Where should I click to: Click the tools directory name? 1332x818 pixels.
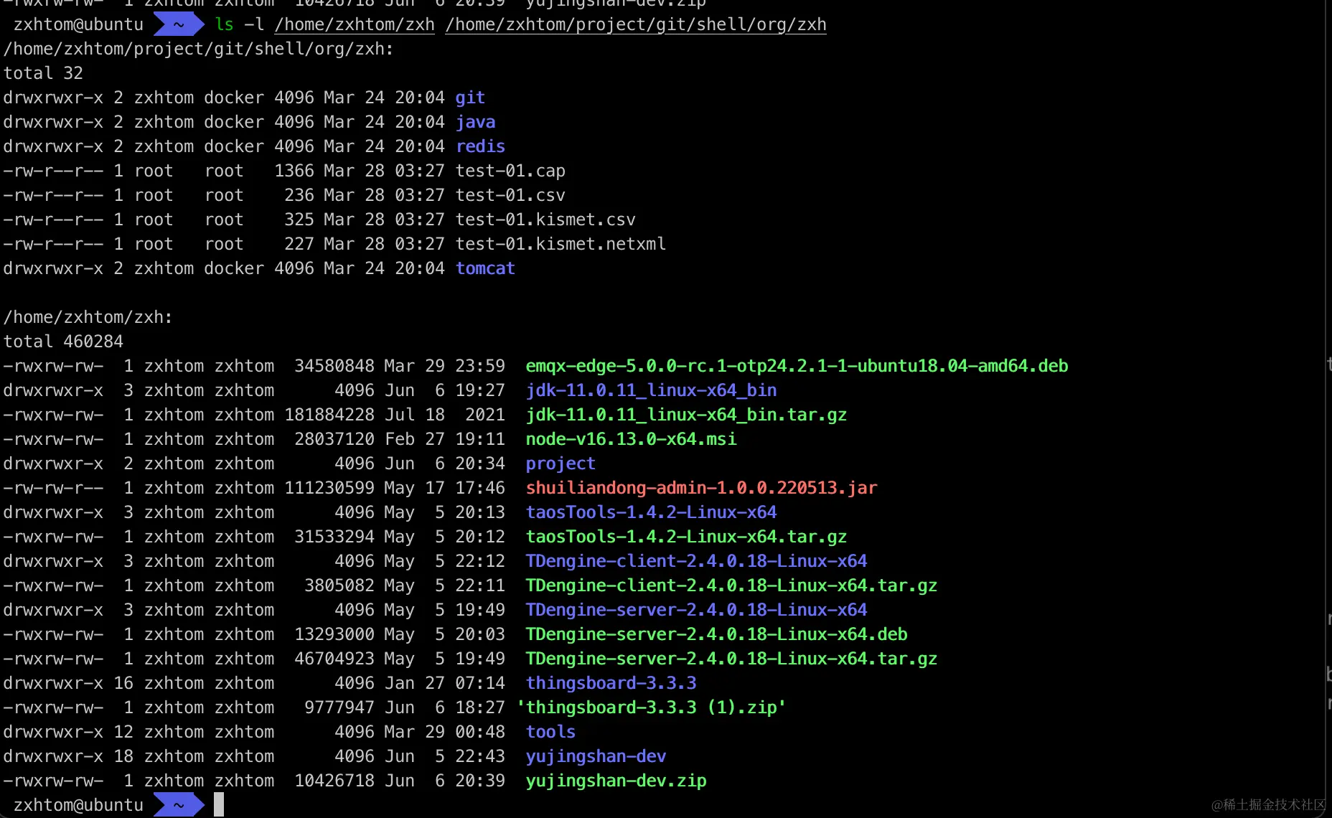coord(550,732)
